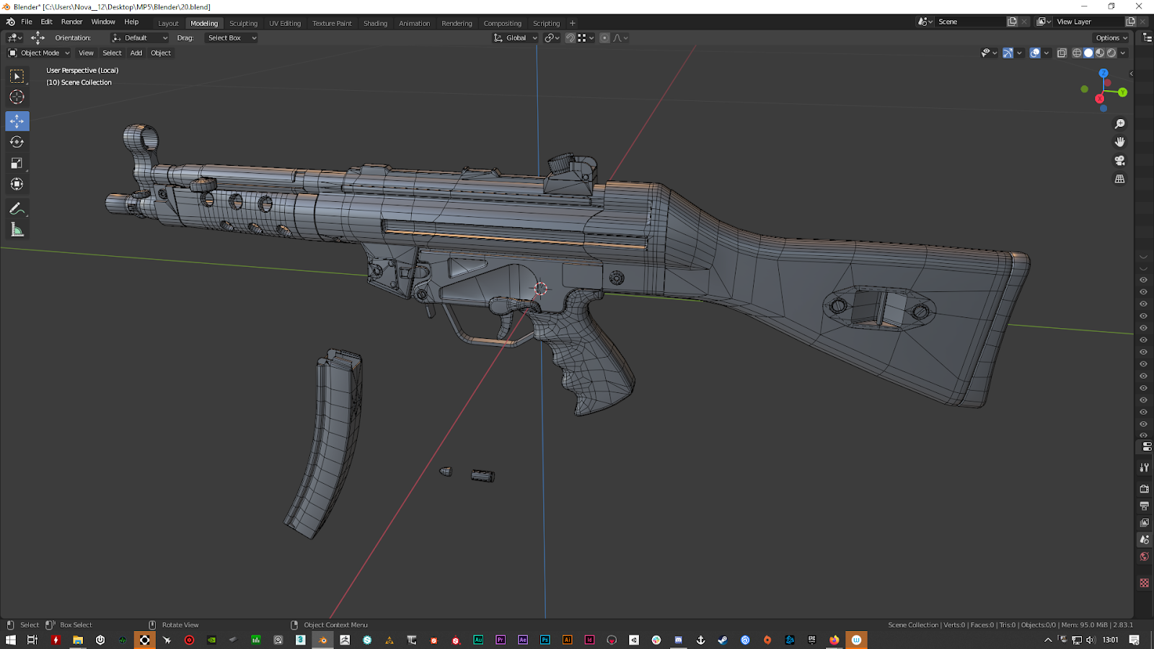Image resolution: width=1154 pixels, height=649 pixels.
Task: Click the green Y axis gizmo handle
Action: point(1122,92)
